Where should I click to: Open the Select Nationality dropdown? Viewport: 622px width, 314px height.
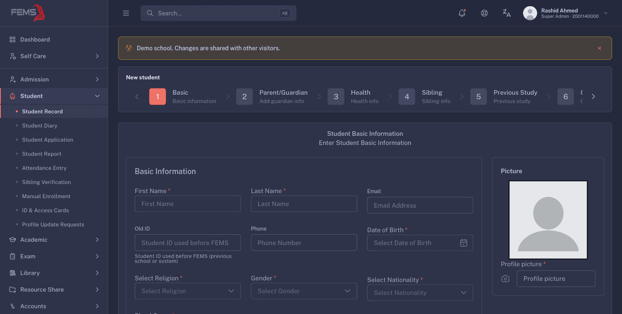420,293
